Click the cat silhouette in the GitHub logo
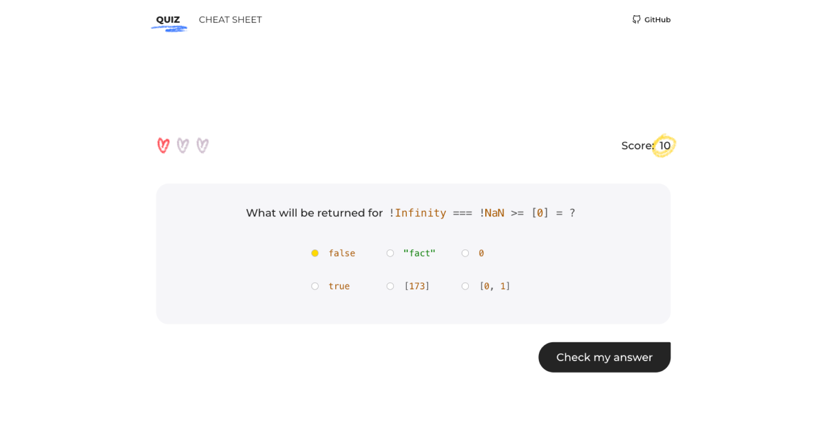 635,19
